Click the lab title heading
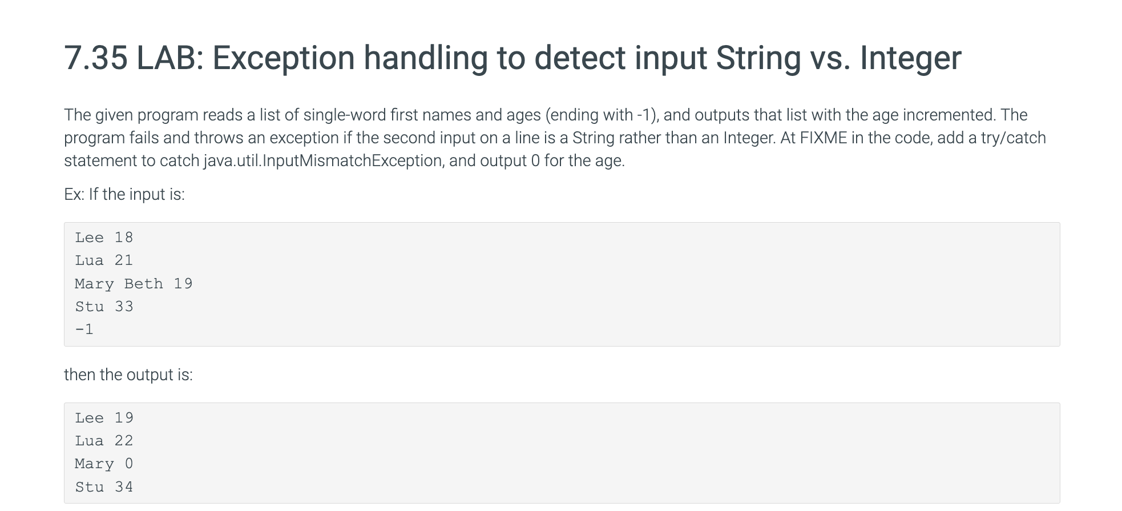The height and width of the screenshot is (511, 1122). point(512,58)
